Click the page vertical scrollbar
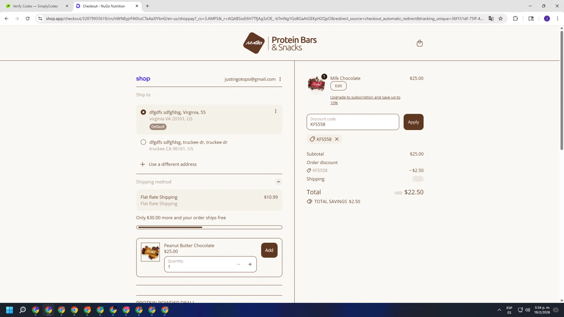 (562, 90)
